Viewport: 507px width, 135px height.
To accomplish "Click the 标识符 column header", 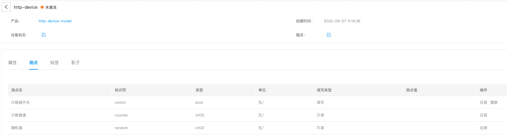I will 120,90.
